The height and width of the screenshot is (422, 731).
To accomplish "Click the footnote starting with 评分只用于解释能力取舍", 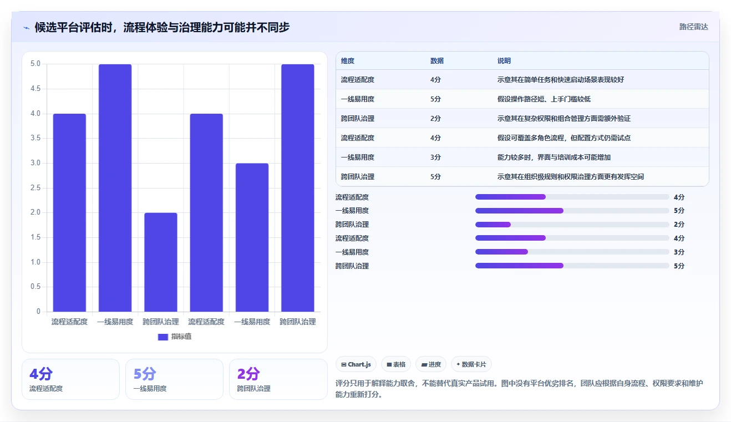I will click(x=520, y=389).
